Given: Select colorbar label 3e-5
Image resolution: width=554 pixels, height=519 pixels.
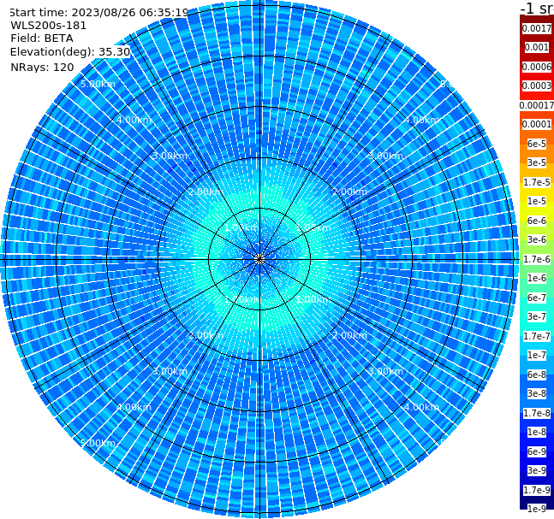Looking at the screenshot, I should pos(537,162).
